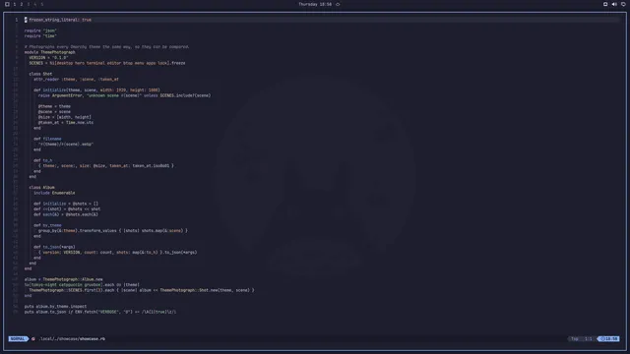Click the require "json" line

click(40, 30)
